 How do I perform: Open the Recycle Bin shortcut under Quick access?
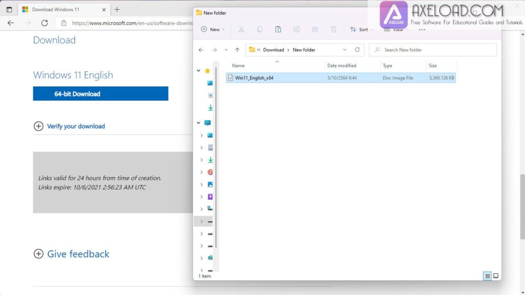click(210, 95)
